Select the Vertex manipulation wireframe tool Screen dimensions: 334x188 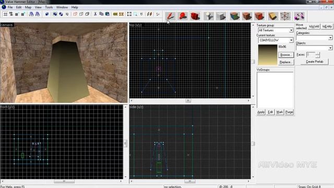point(285,16)
